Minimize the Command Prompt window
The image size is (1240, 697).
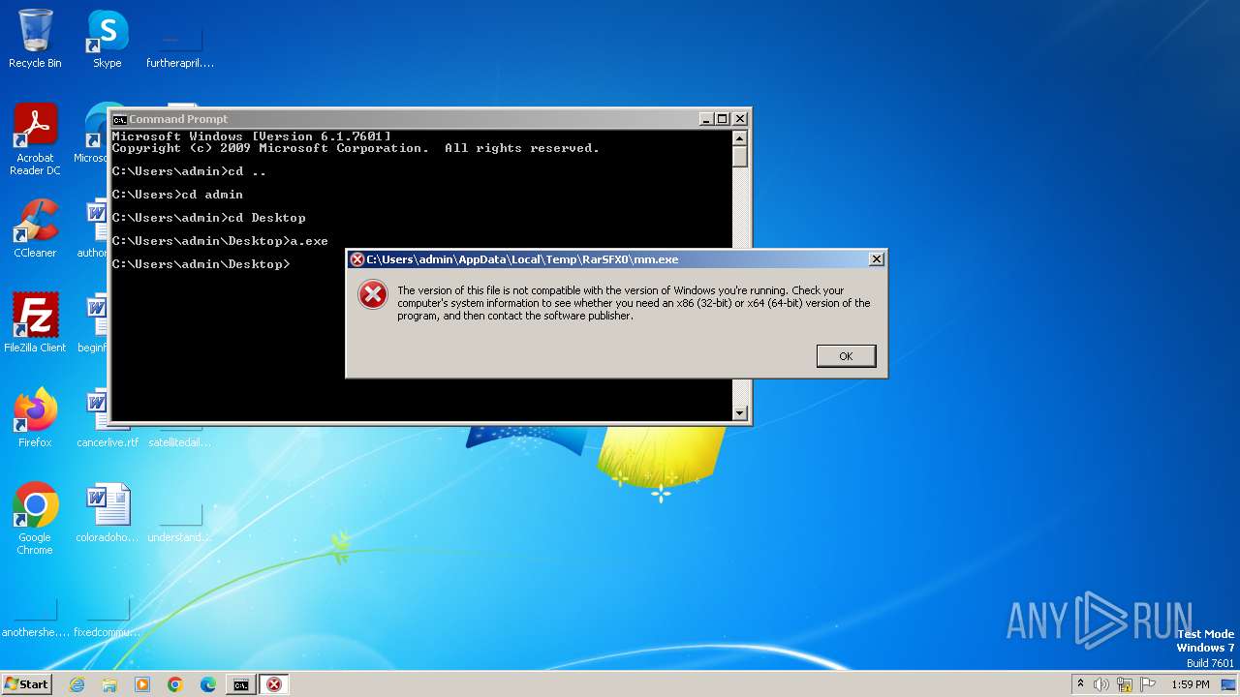(x=706, y=119)
